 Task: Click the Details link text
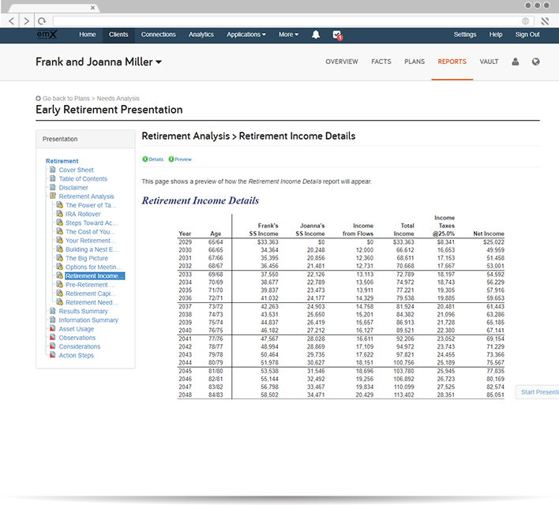tap(156, 159)
